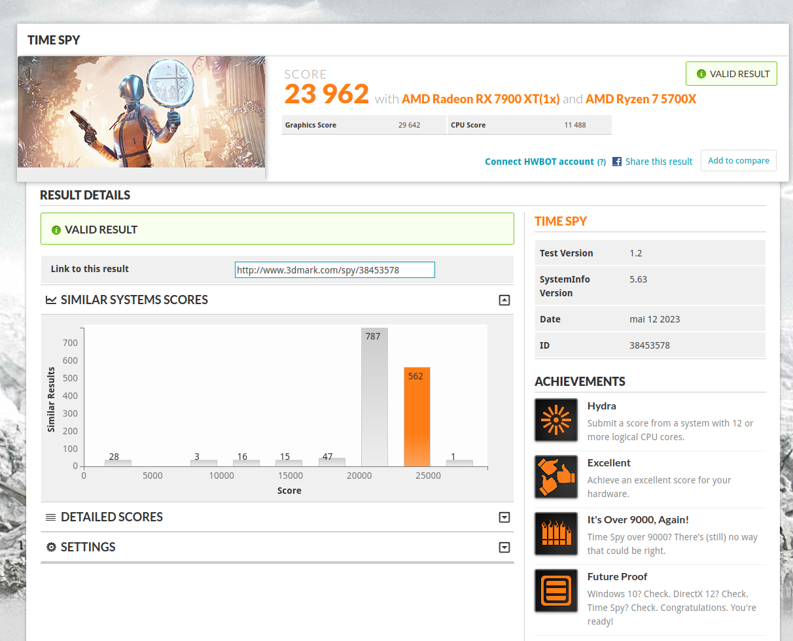Click Share this result link
793x641 pixels.
[x=659, y=162]
